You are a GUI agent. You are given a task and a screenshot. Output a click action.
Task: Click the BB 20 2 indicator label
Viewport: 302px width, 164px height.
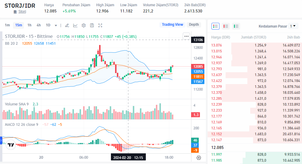(11, 44)
